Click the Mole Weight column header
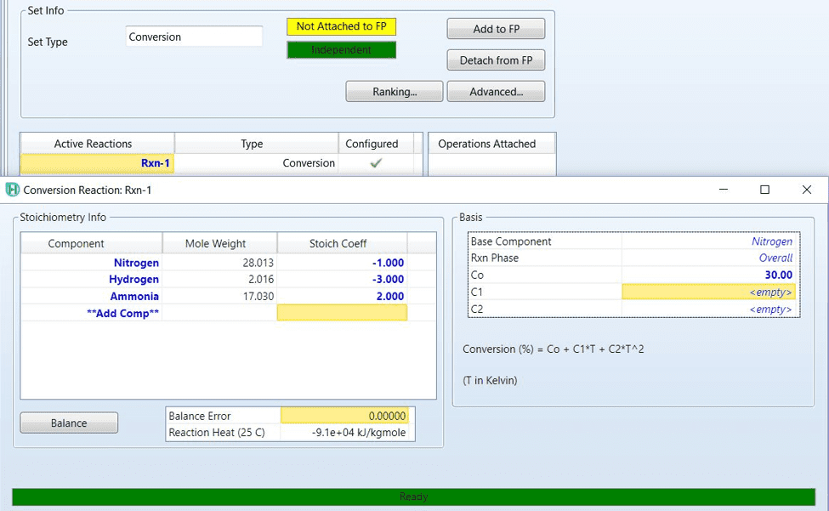This screenshot has width=829, height=511. [219, 244]
